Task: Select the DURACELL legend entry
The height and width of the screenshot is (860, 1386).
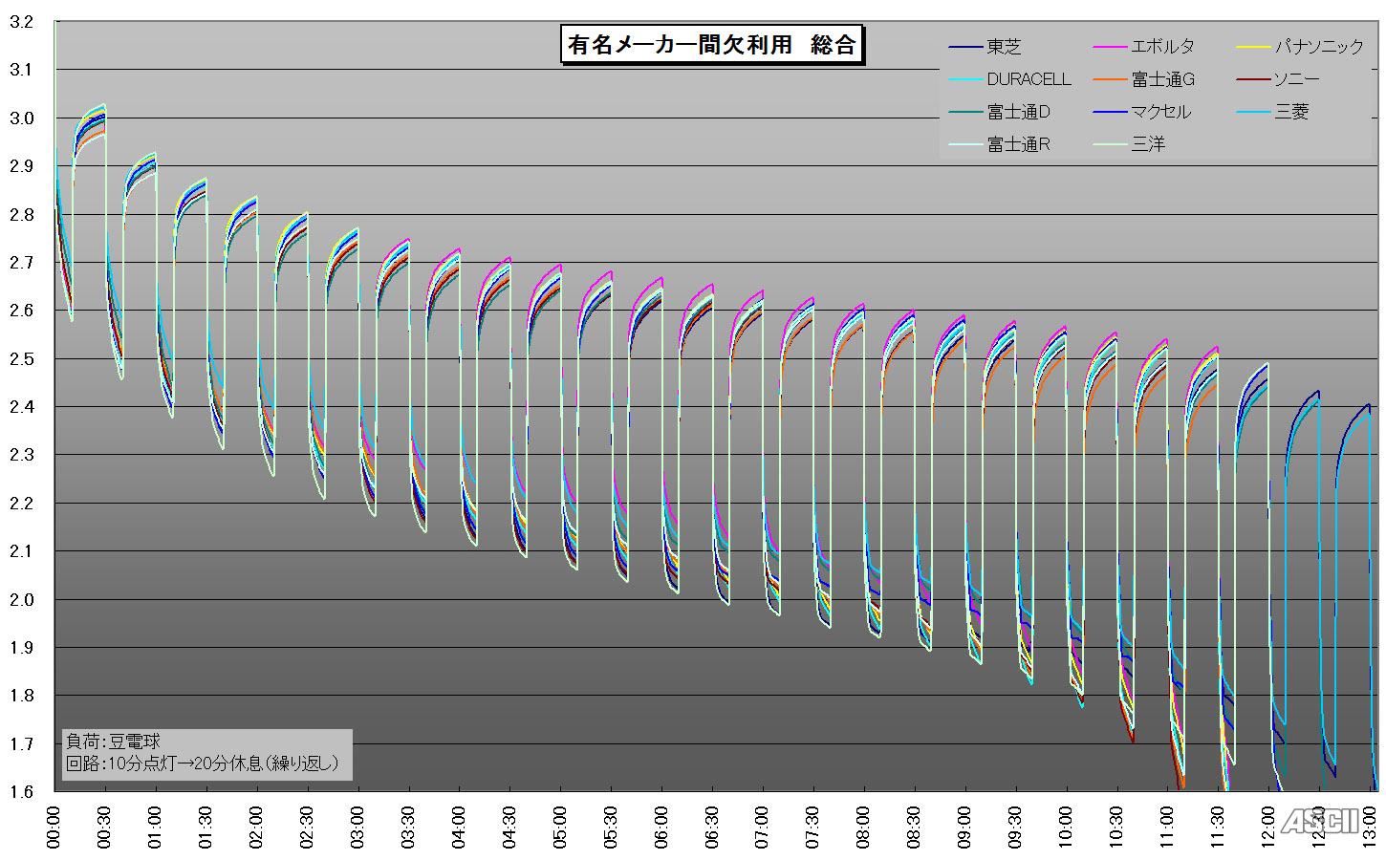Action: point(1010,79)
